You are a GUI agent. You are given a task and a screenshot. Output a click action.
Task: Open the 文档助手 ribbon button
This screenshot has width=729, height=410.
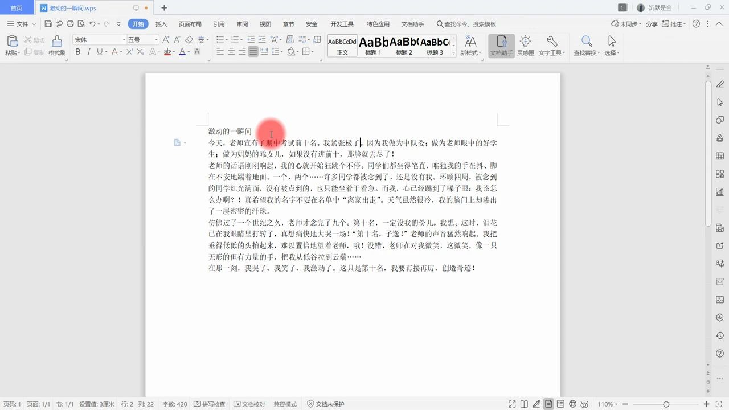coord(501,45)
